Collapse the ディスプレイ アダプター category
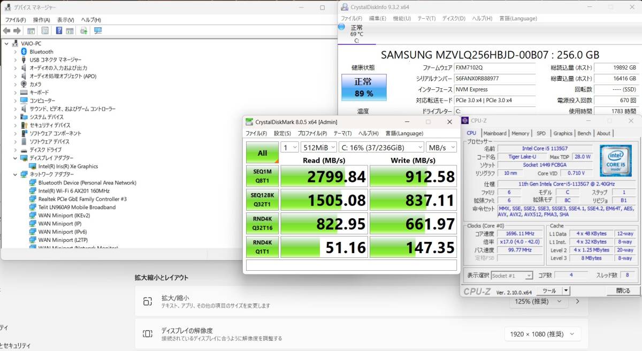The image size is (642, 351). [15, 158]
